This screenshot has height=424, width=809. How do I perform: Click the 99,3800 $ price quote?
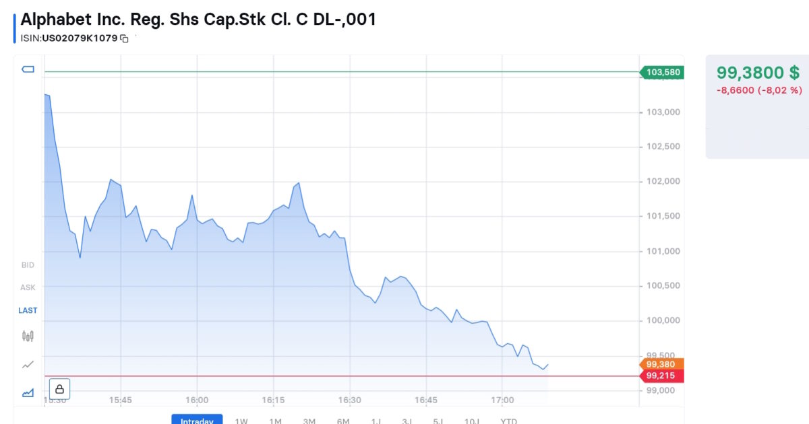click(758, 73)
